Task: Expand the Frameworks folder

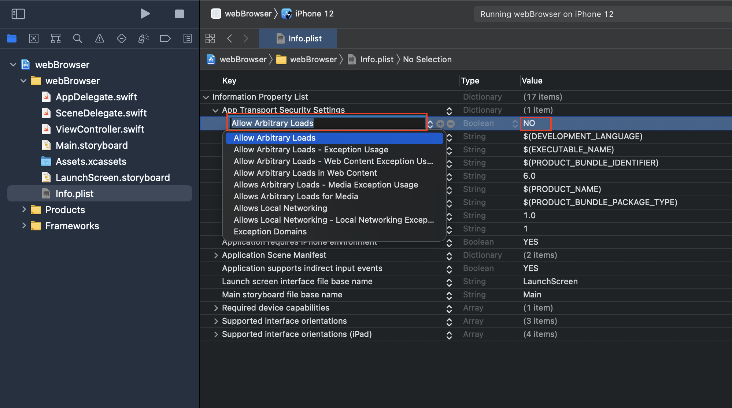Action: tap(24, 226)
